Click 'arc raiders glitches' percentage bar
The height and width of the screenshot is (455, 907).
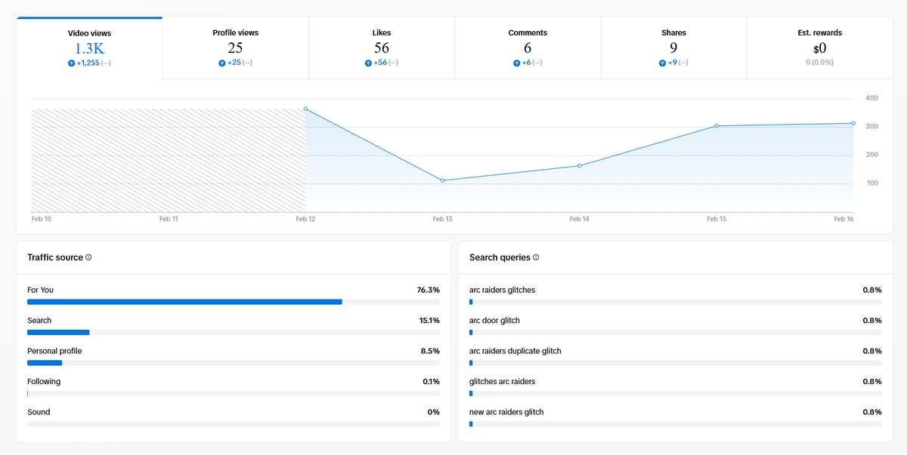coord(675,302)
